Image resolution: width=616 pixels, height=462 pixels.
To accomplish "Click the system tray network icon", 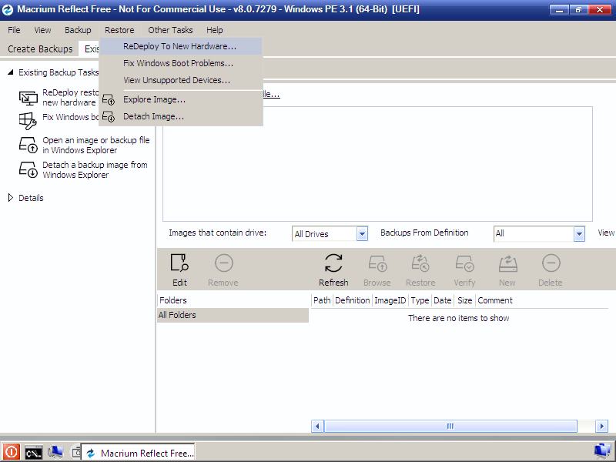I will (603, 452).
